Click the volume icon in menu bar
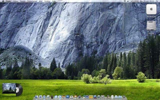This screenshot has height=100, width=160. (128, 1)
